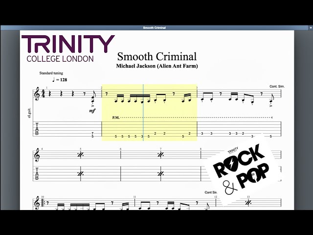This screenshot has width=313, height=235.
Task: Click the 4/4 time signature
Action: (44, 94)
